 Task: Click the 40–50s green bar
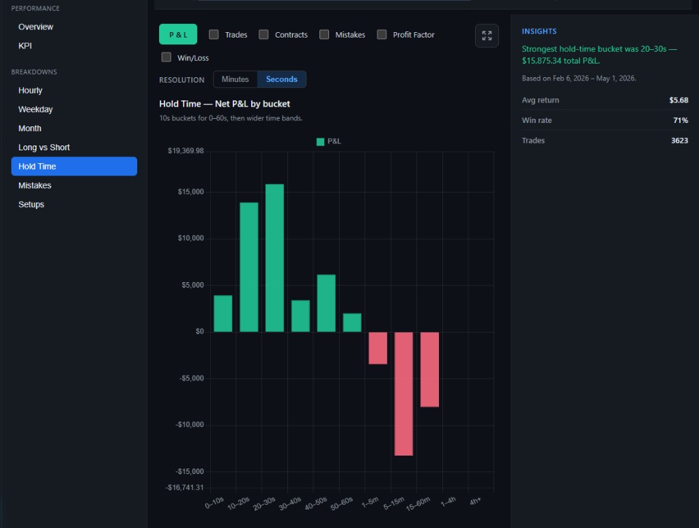[326, 303]
